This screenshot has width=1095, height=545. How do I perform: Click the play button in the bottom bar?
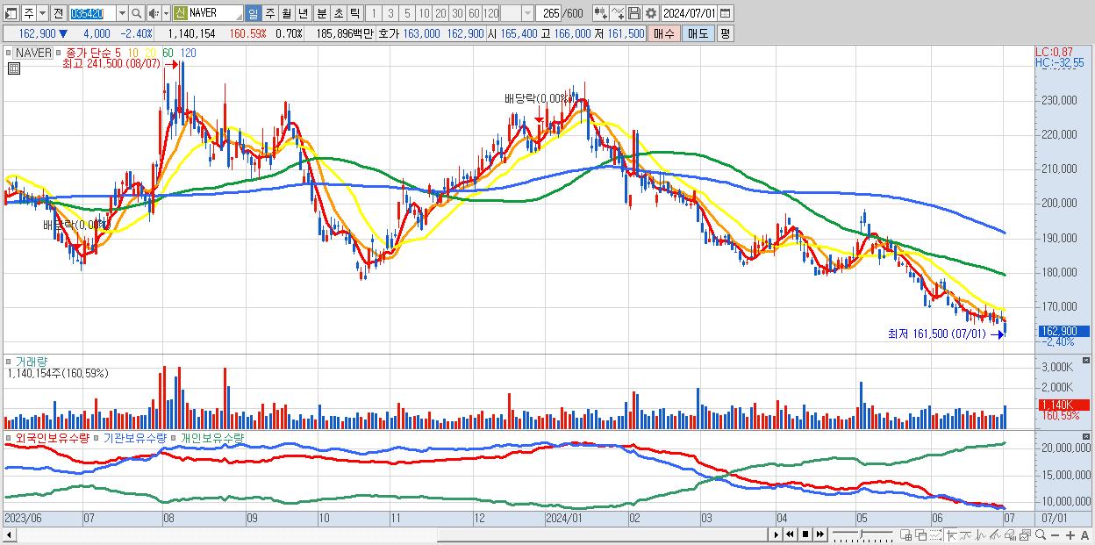point(776,534)
